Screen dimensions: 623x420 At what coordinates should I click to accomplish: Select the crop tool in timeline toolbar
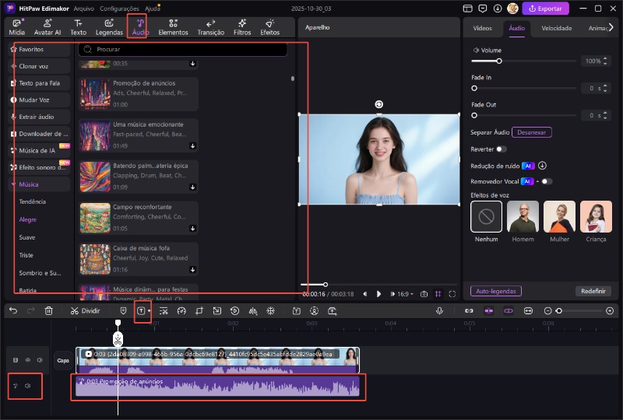coord(199,311)
